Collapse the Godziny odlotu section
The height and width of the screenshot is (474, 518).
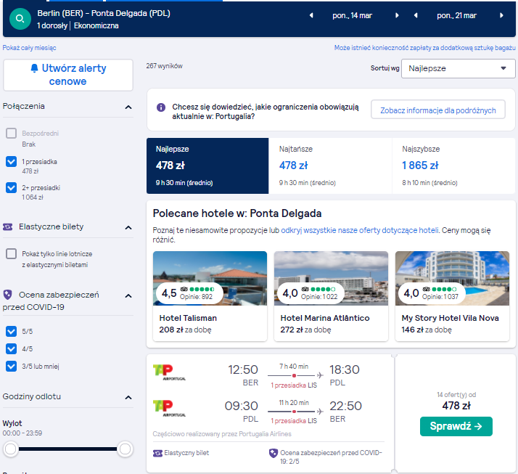coord(128,397)
